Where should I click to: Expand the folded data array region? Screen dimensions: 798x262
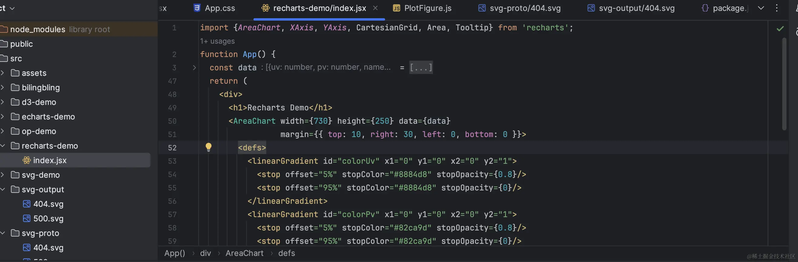[194, 68]
